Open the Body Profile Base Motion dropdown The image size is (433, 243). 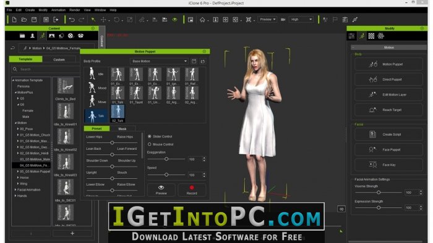(x=159, y=61)
